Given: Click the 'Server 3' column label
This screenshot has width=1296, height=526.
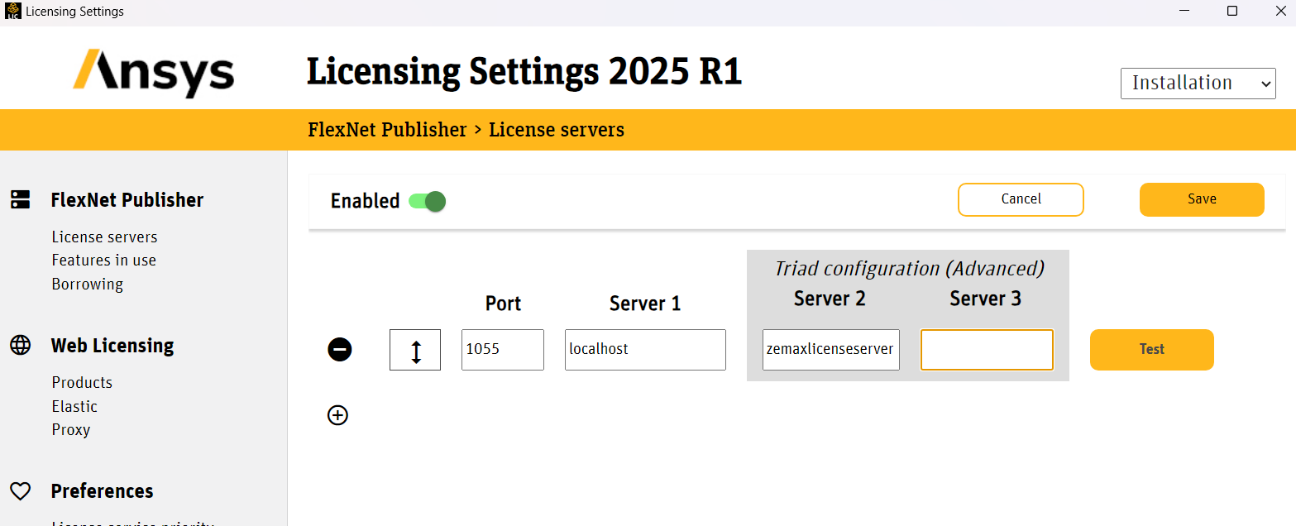Looking at the screenshot, I should pos(986,299).
